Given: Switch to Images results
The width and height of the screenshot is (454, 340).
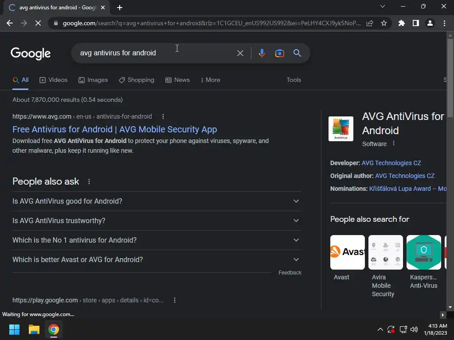Looking at the screenshot, I should pyautogui.click(x=93, y=80).
